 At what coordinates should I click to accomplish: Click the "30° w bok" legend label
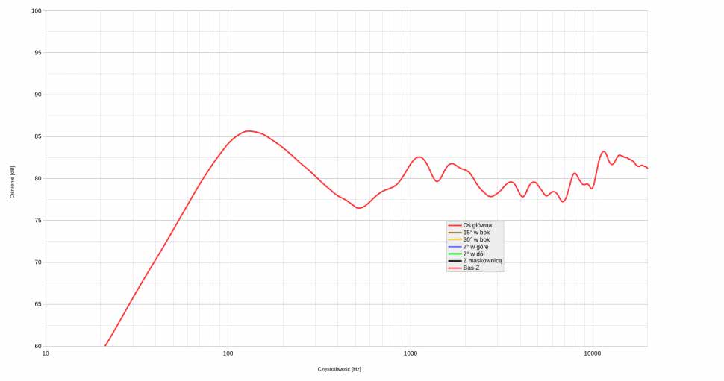(475, 239)
